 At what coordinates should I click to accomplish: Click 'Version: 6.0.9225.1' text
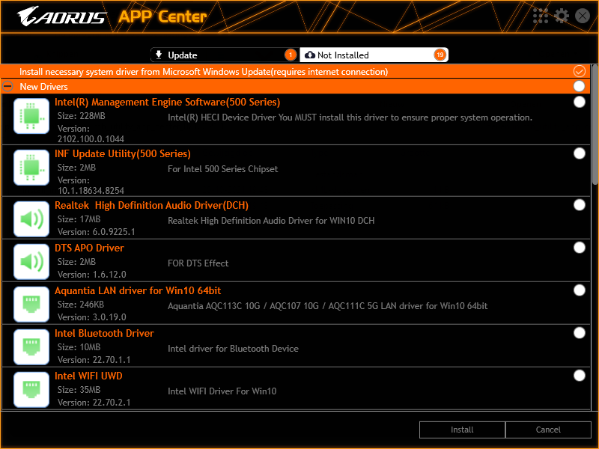tap(97, 232)
